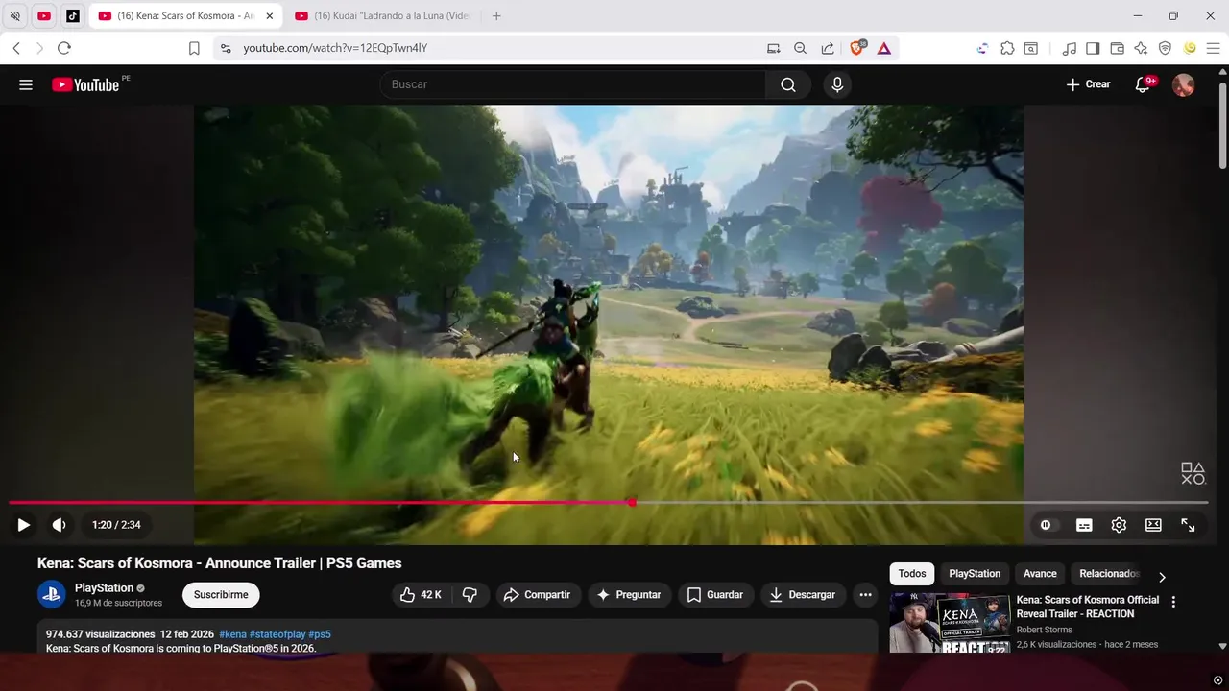Click the address bar URL
The width and height of the screenshot is (1229, 691).
pyautogui.click(x=335, y=48)
